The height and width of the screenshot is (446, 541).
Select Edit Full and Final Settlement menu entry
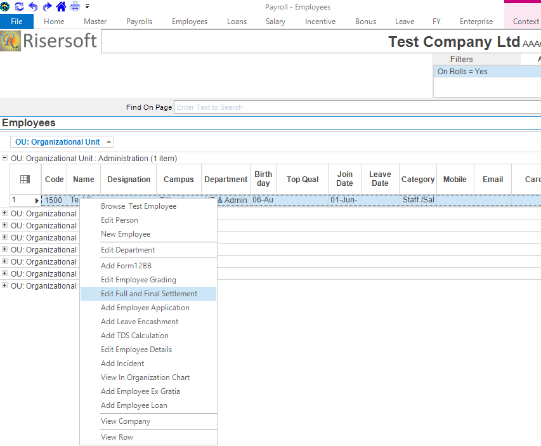[x=149, y=294]
